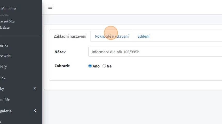This screenshot has height=124, width=222.
Task: Select the 'galerie' sidebar menu item
Action: pos(6,111)
